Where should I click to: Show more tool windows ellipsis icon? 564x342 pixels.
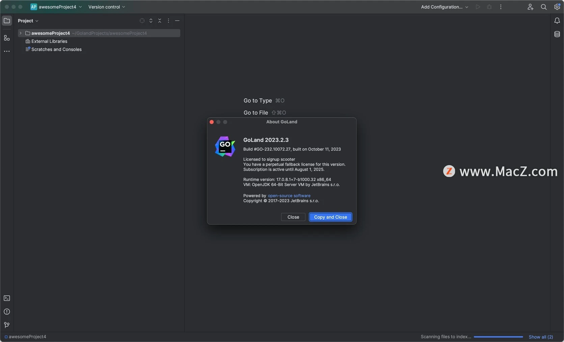point(7,51)
